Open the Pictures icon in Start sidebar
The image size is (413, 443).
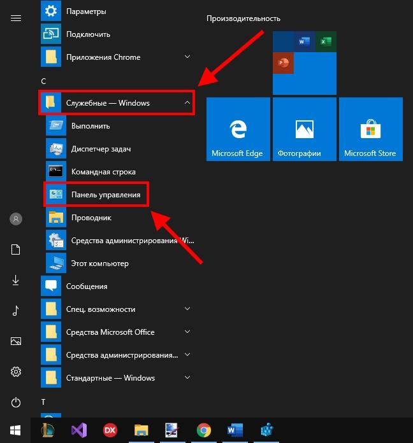[x=16, y=341]
